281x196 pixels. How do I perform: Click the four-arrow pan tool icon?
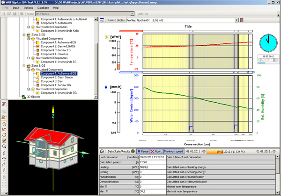click(x=4, y=159)
